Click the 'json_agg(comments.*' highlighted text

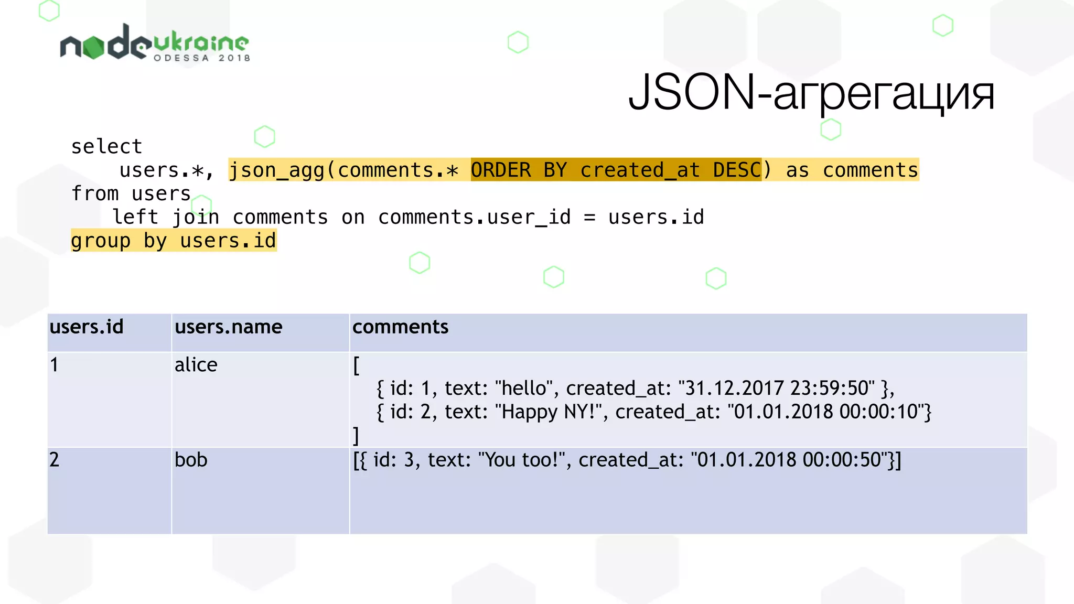click(345, 170)
